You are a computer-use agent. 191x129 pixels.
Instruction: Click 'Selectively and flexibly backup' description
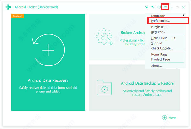click(147, 93)
